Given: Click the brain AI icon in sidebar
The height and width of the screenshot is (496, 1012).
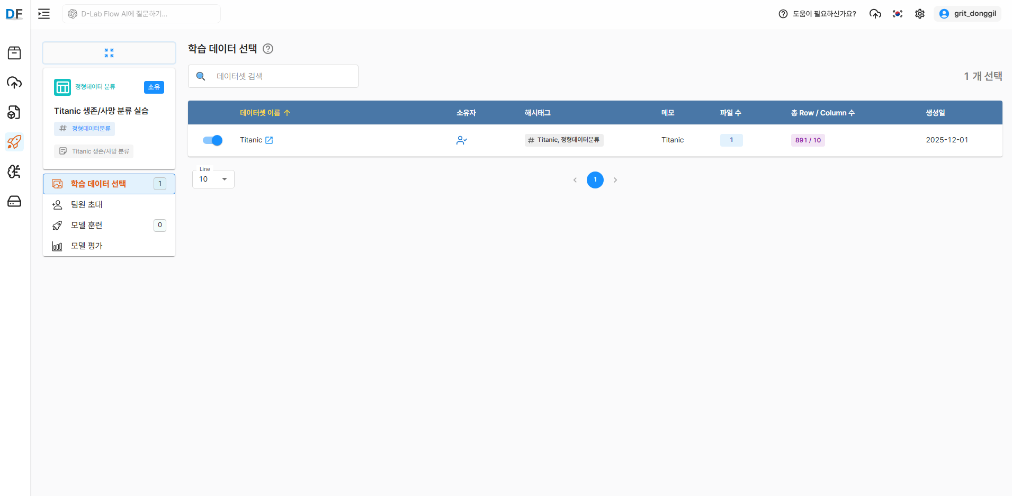Looking at the screenshot, I should pyautogui.click(x=14, y=172).
